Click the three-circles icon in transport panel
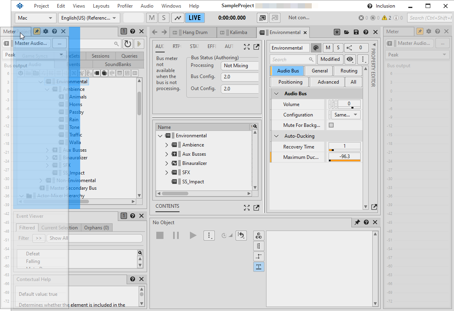 pos(259,235)
